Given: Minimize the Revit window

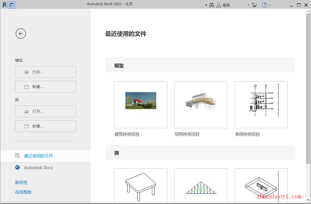Looking at the screenshot, I should [291, 5].
